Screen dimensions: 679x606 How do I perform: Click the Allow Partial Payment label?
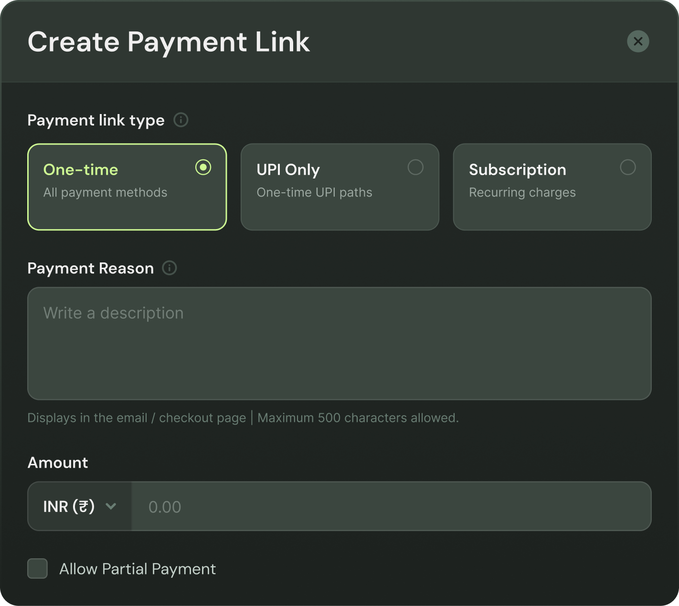pyautogui.click(x=138, y=569)
